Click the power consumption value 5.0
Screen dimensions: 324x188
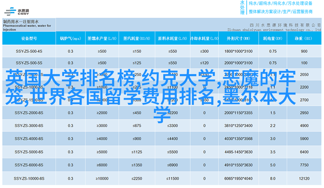point(273,165)
